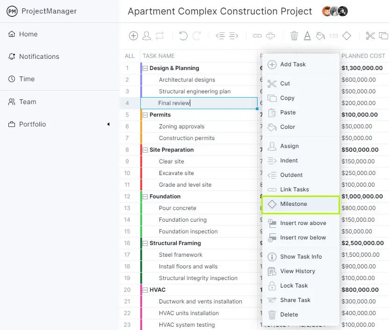
Task: Undo the last action via toolbar
Action: pos(183,36)
